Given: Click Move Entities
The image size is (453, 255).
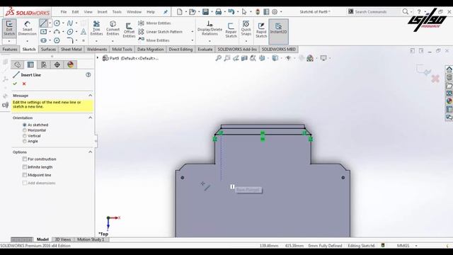Looking at the screenshot, I should coord(154,40).
